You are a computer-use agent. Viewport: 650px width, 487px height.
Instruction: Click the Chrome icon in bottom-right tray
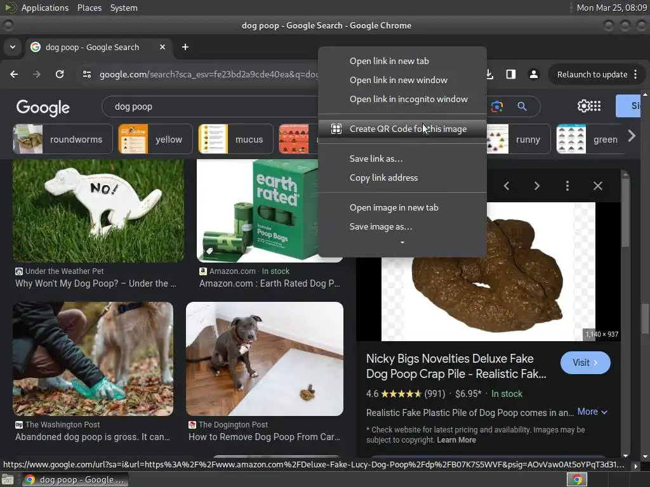point(576,479)
